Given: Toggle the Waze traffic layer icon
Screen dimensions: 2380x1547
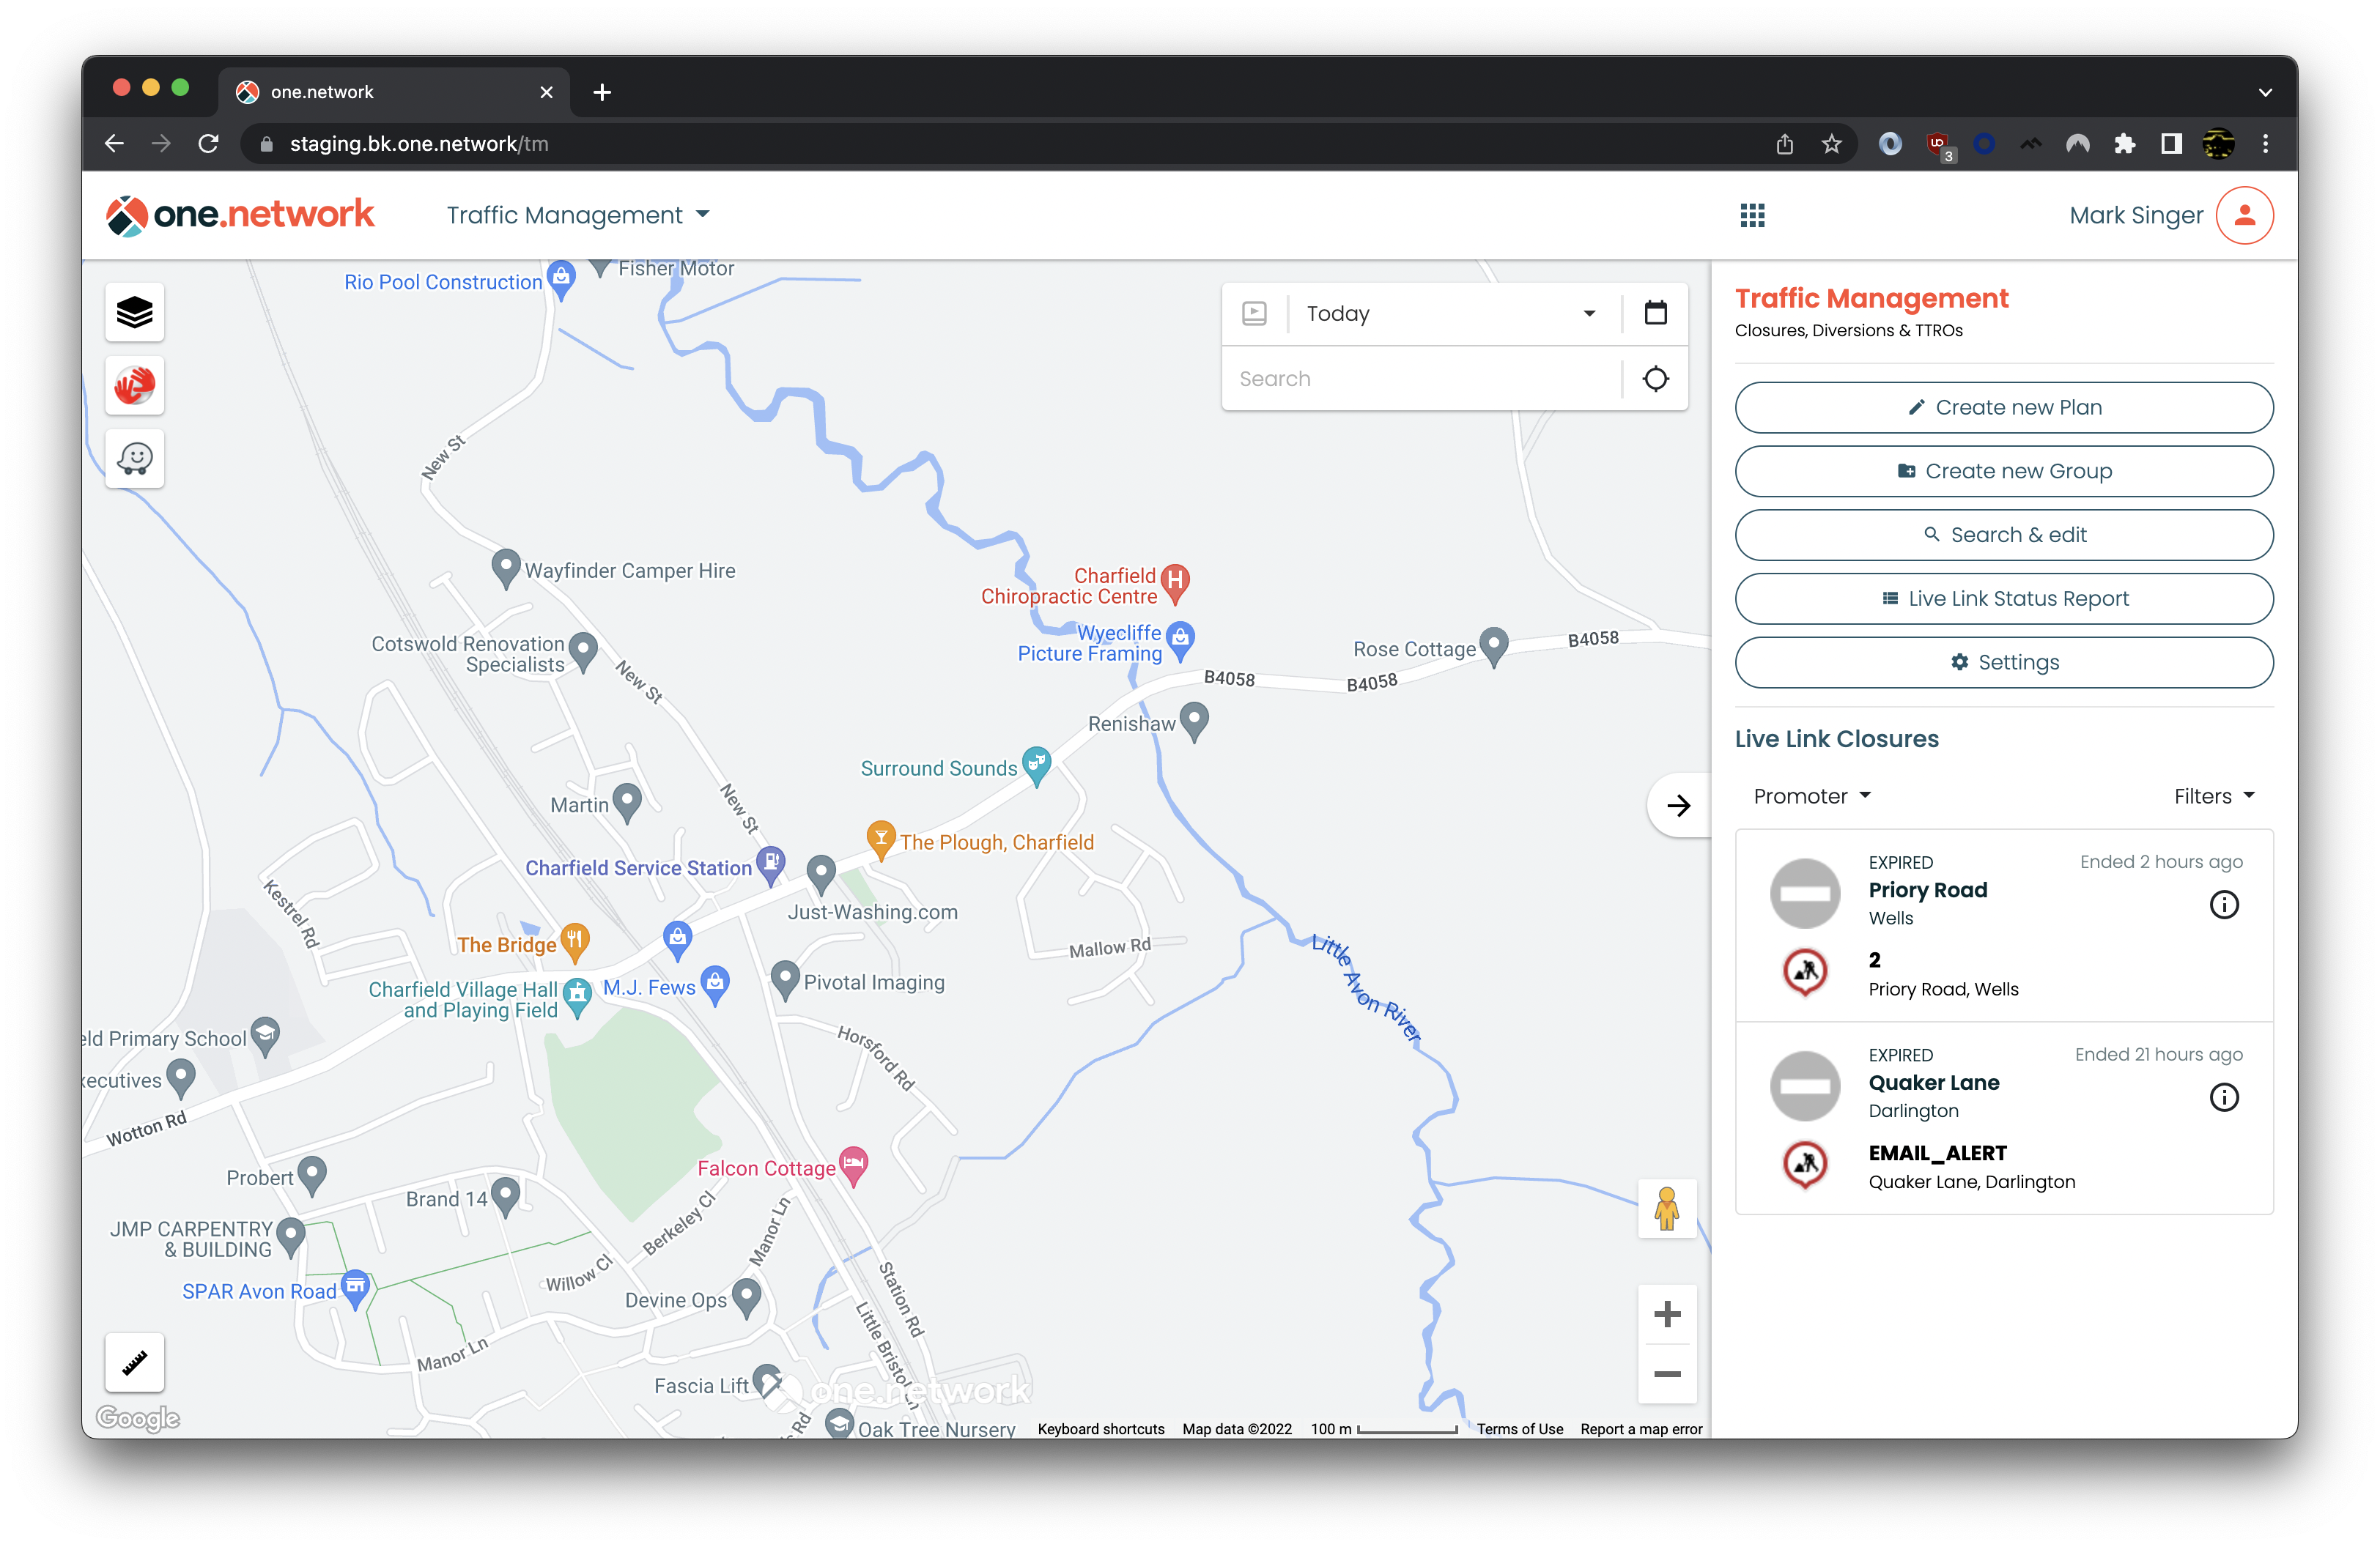Looking at the screenshot, I should coord(134,459).
